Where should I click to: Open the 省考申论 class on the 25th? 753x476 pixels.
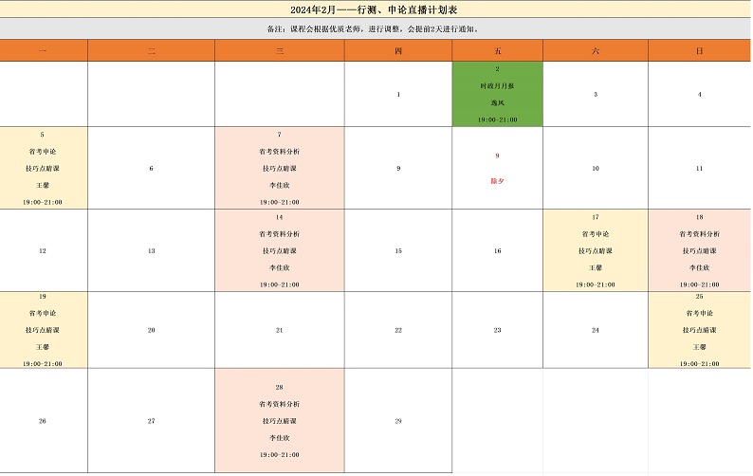coord(699,330)
